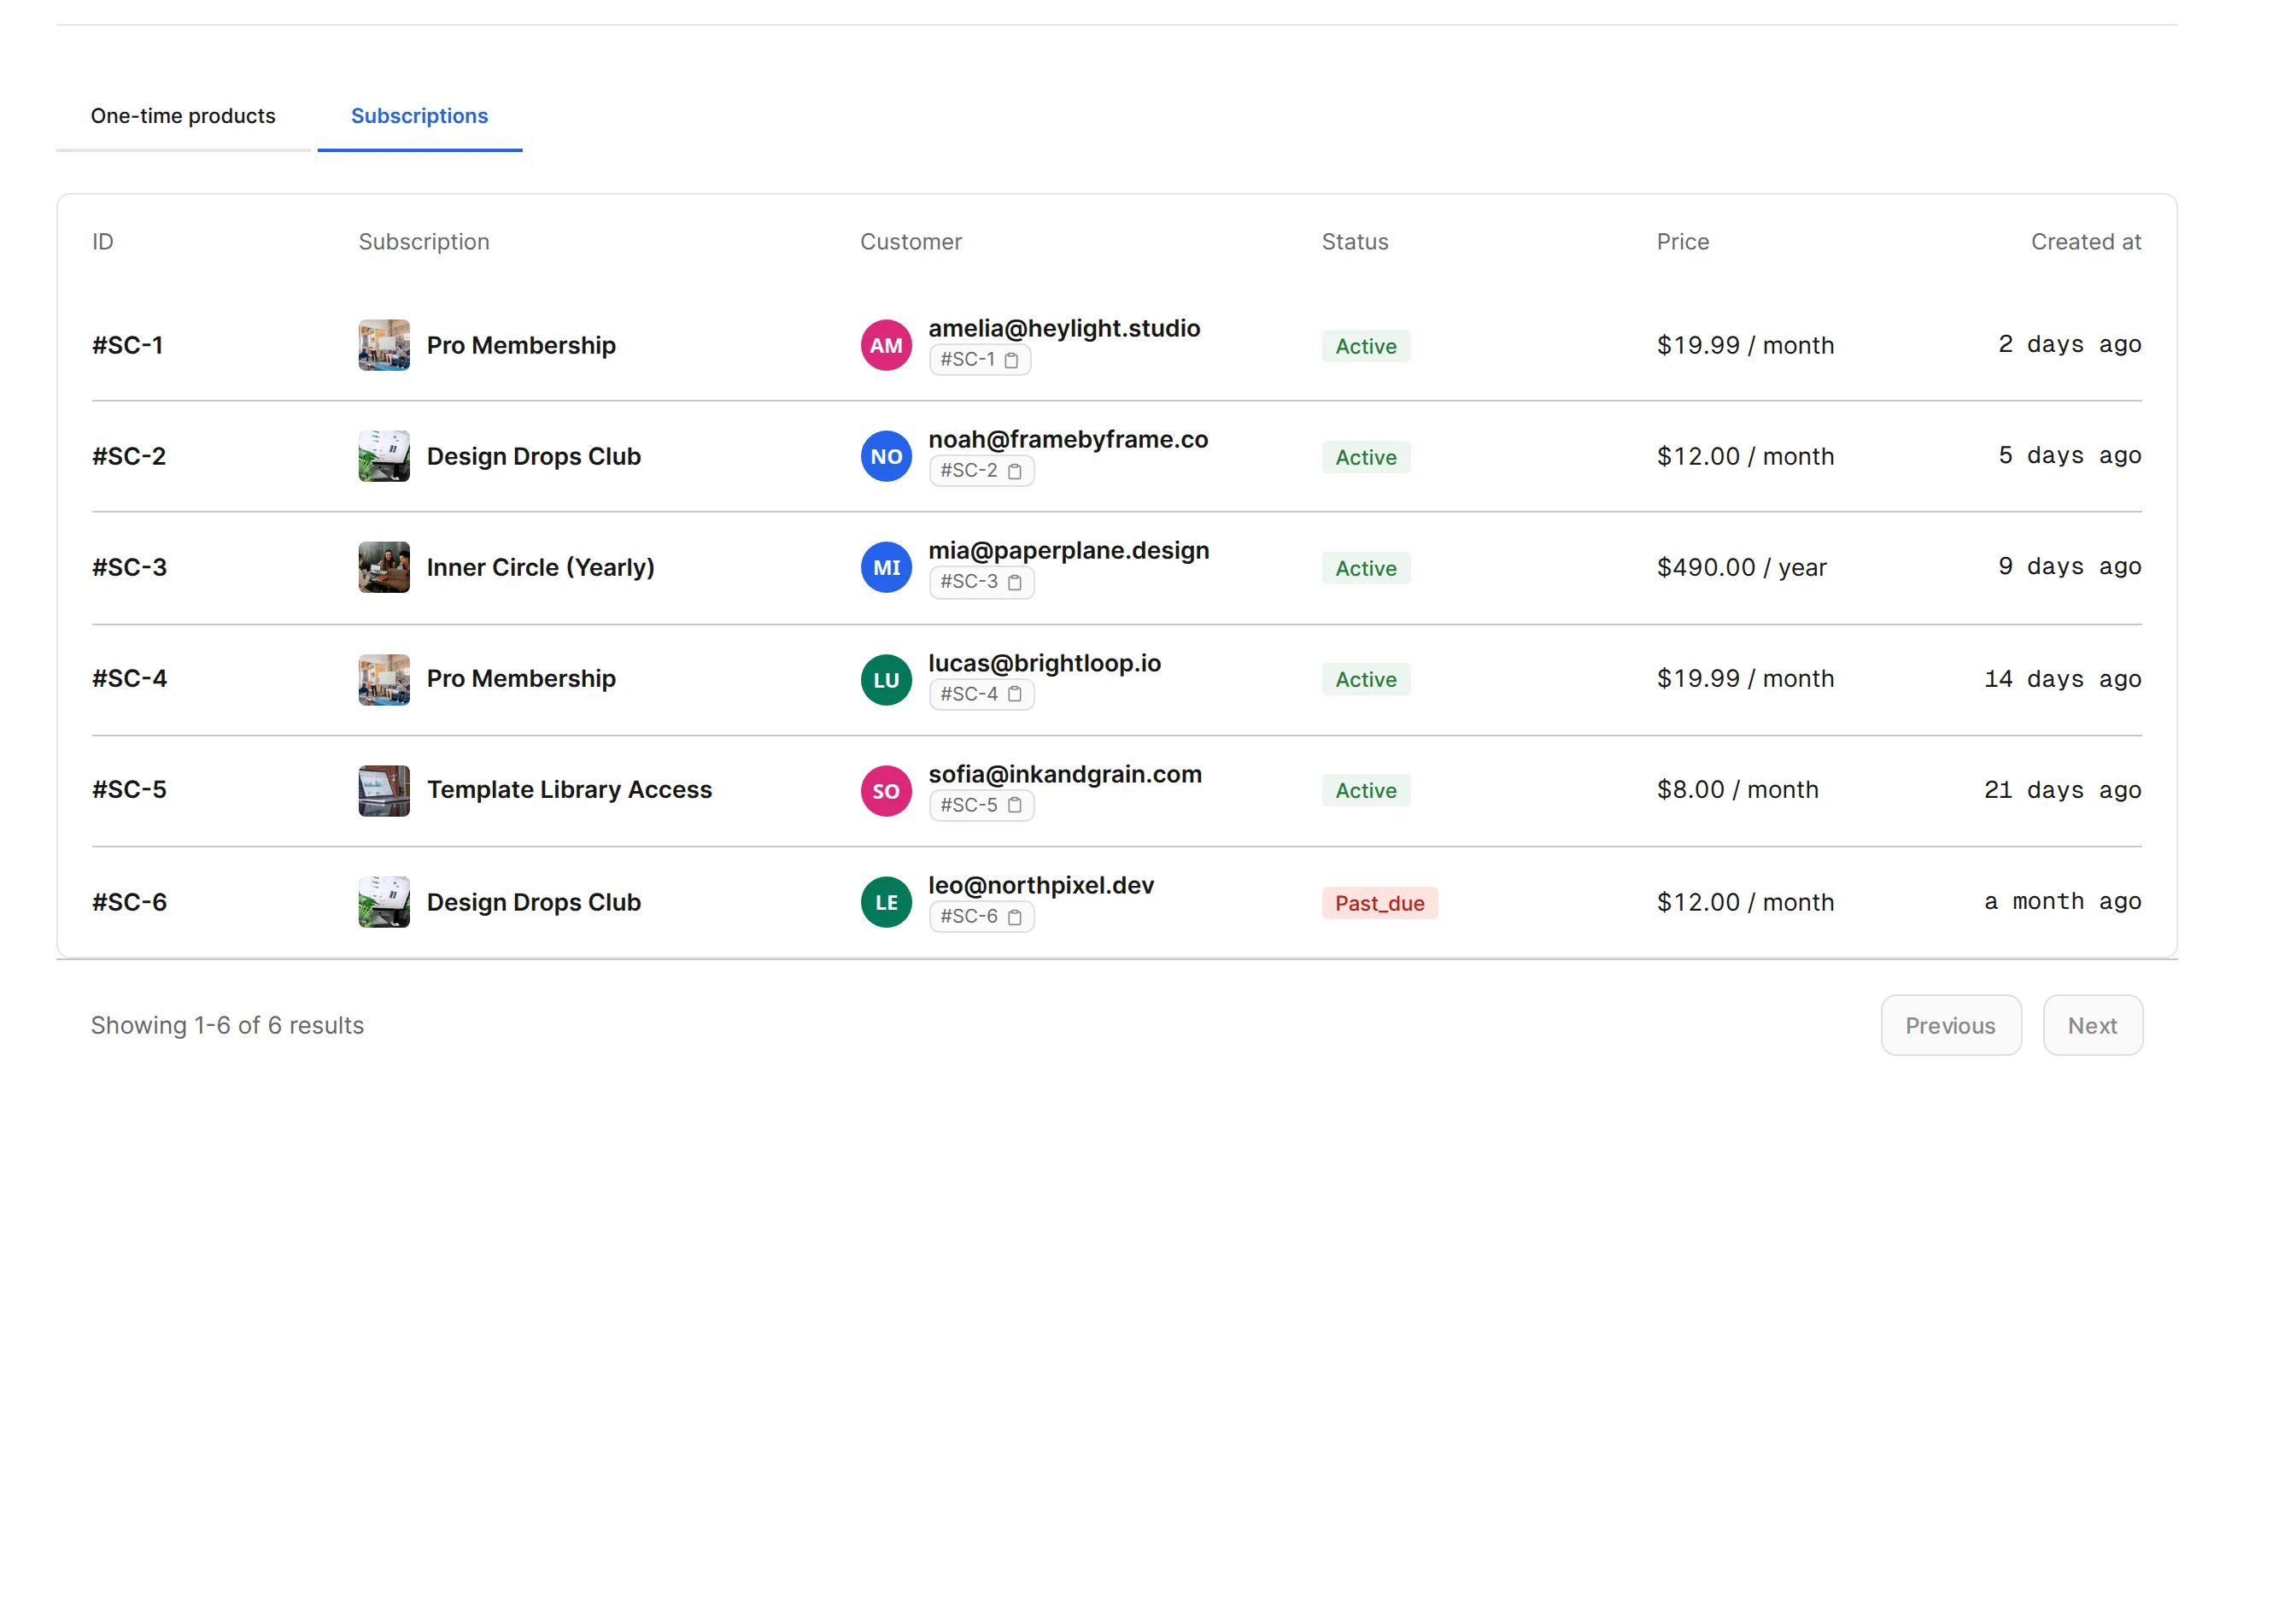2296x1606 pixels.
Task: Open subscription ID #SC-2 in ID column
Action: tap(129, 456)
